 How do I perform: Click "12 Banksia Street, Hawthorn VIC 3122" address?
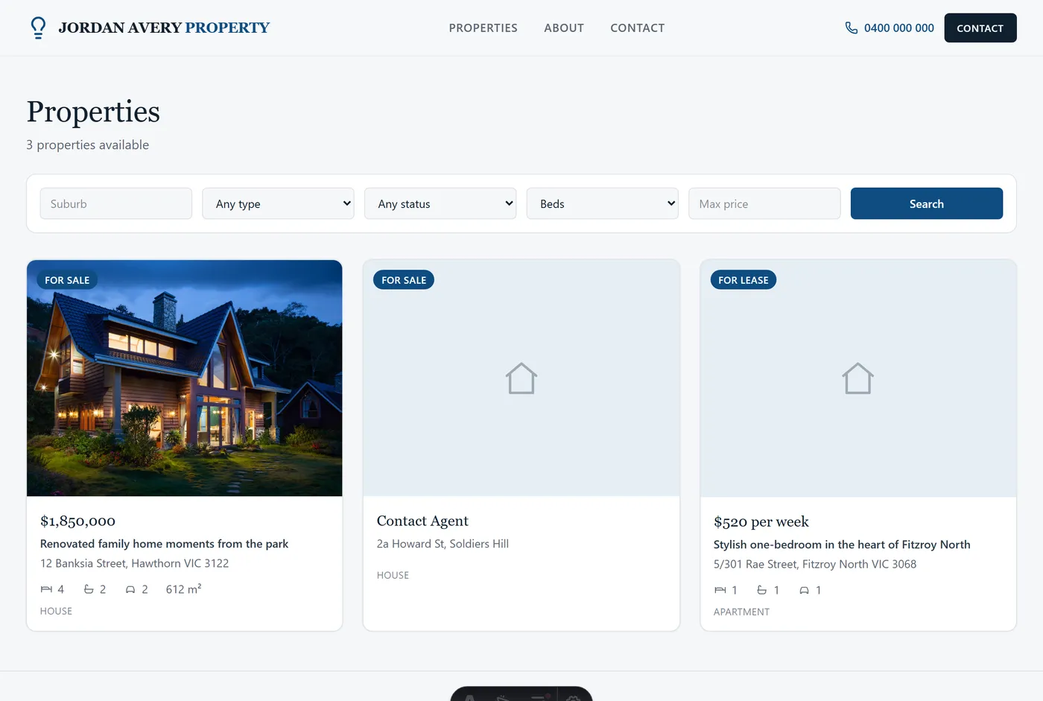click(x=134, y=563)
